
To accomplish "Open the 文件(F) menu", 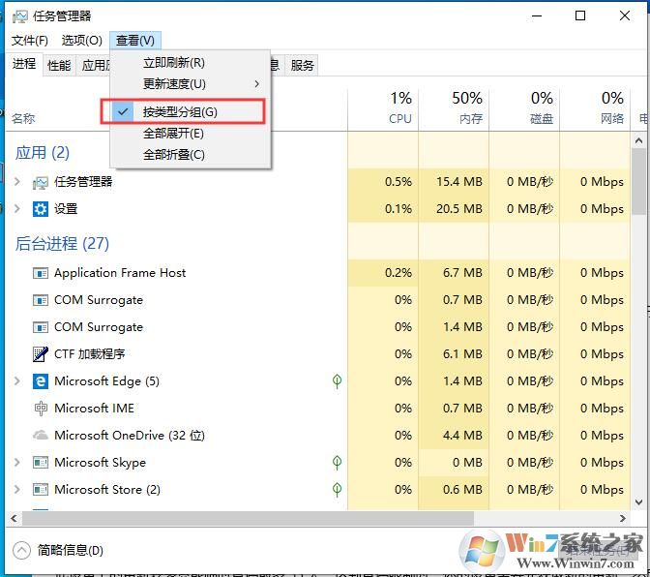I will [30, 41].
